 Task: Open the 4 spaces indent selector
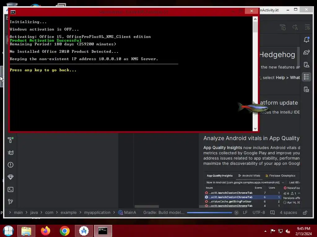tap(288, 213)
